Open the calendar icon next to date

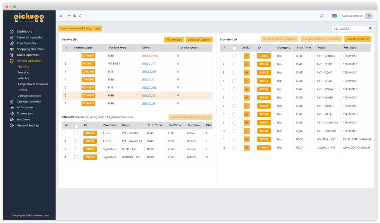pyautogui.click(x=370, y=28)
